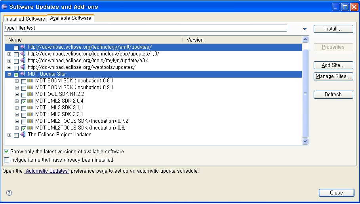Focus the type filter text field
The image size is (360, 204).
click(145, 28)
